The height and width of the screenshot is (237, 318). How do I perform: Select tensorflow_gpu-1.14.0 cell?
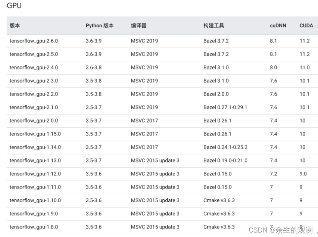coord(35,147)
